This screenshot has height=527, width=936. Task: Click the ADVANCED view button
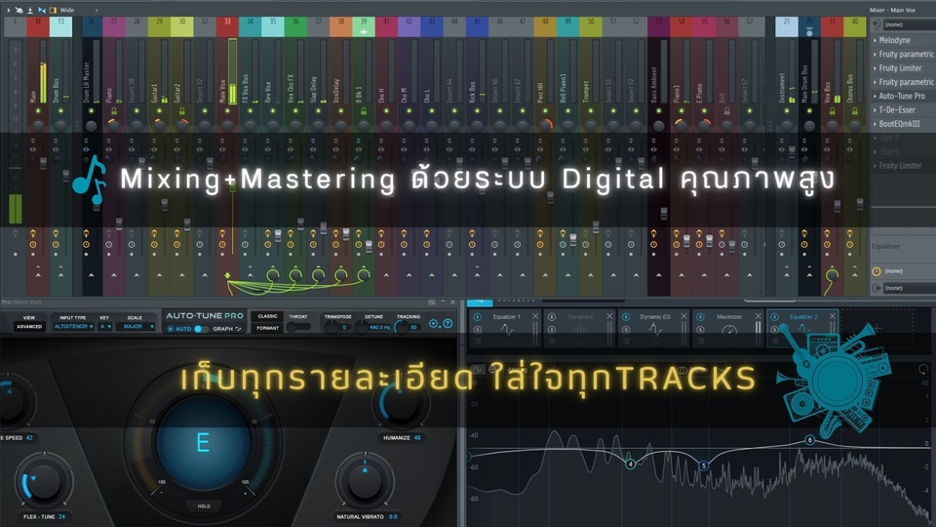pyautogui.click(x=29, y=327)
